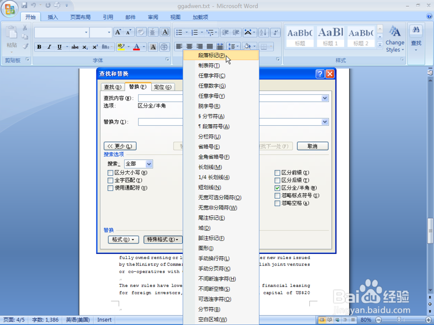Open the Change Styles icon
This screenshot has height=325, width=434.
[395, 38]
